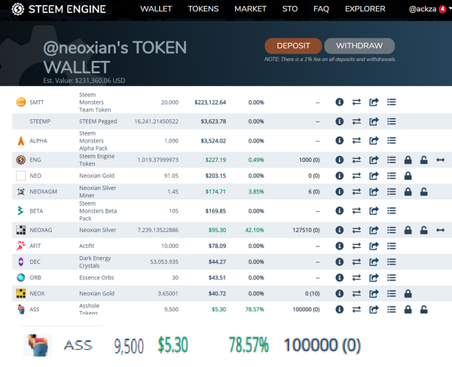
Task: Open the TOKENS menu item
Action: [x=203, y=9]
